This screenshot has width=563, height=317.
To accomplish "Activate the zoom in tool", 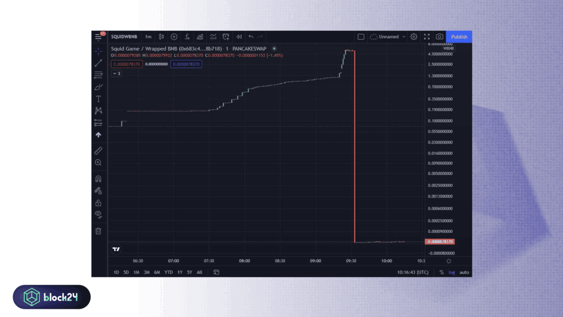I will click(98, 162).
